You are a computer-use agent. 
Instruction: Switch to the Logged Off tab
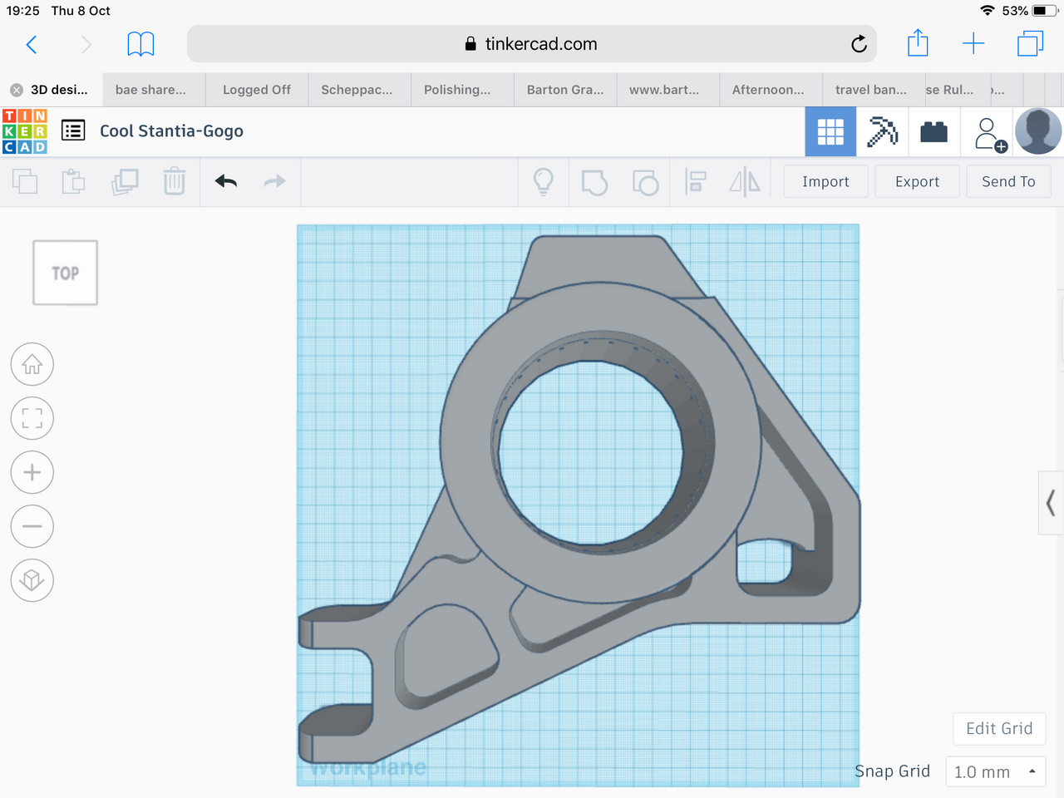(x=257, y=90)
